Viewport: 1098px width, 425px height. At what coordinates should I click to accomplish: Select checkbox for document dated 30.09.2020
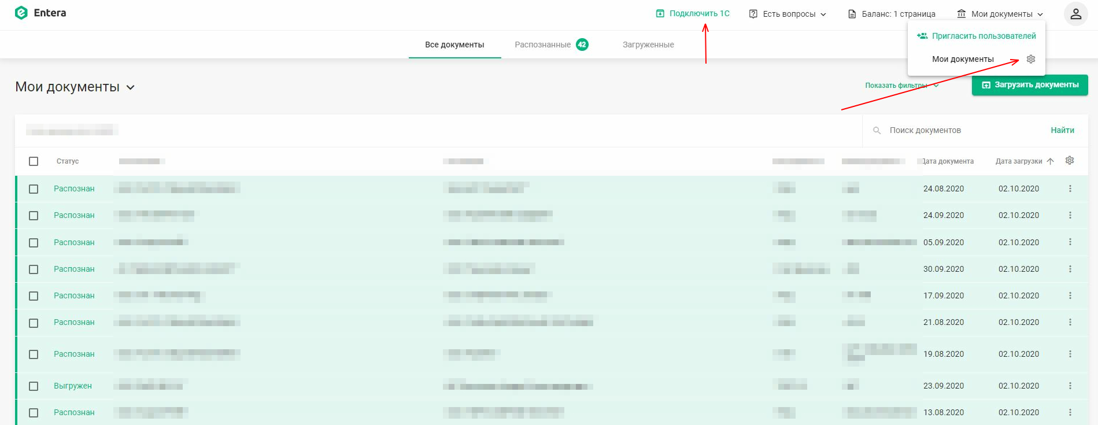coord(34,269)
